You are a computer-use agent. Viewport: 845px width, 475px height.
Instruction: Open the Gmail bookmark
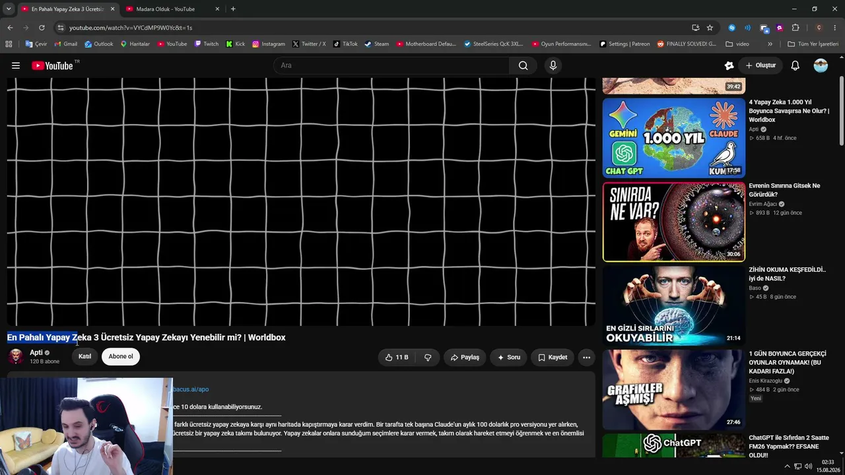point(66,44)
